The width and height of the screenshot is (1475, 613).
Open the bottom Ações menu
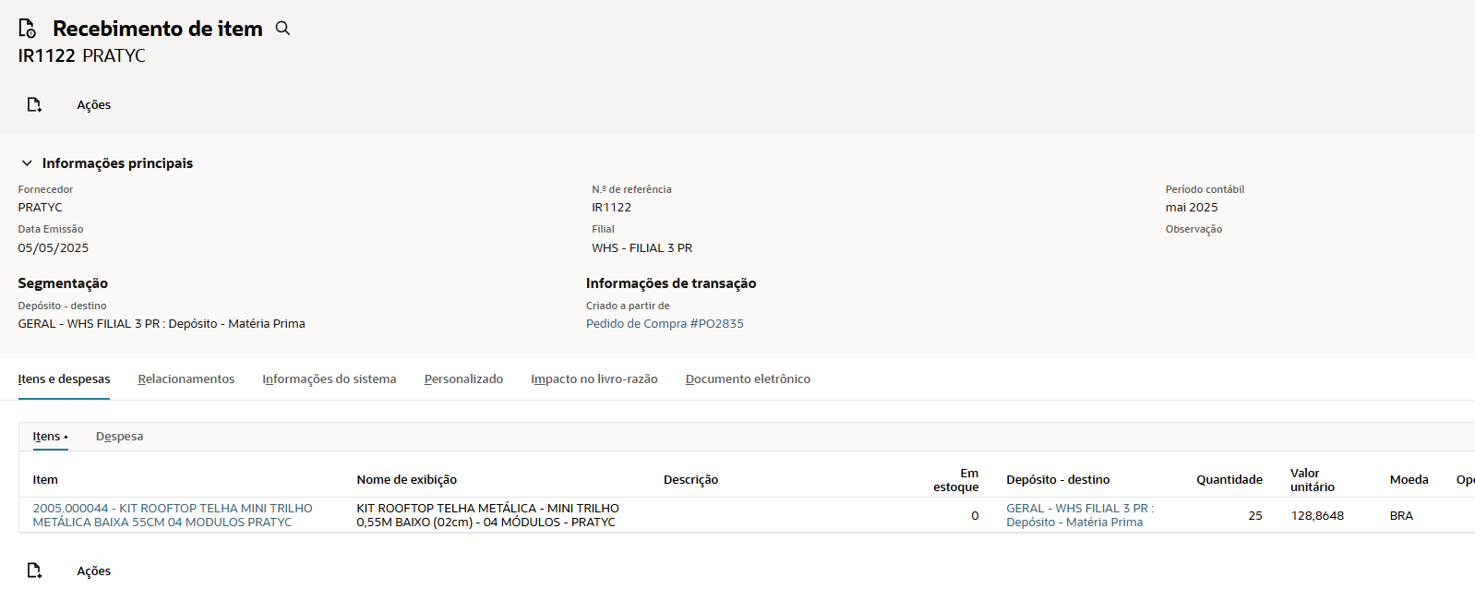point(93,571)
